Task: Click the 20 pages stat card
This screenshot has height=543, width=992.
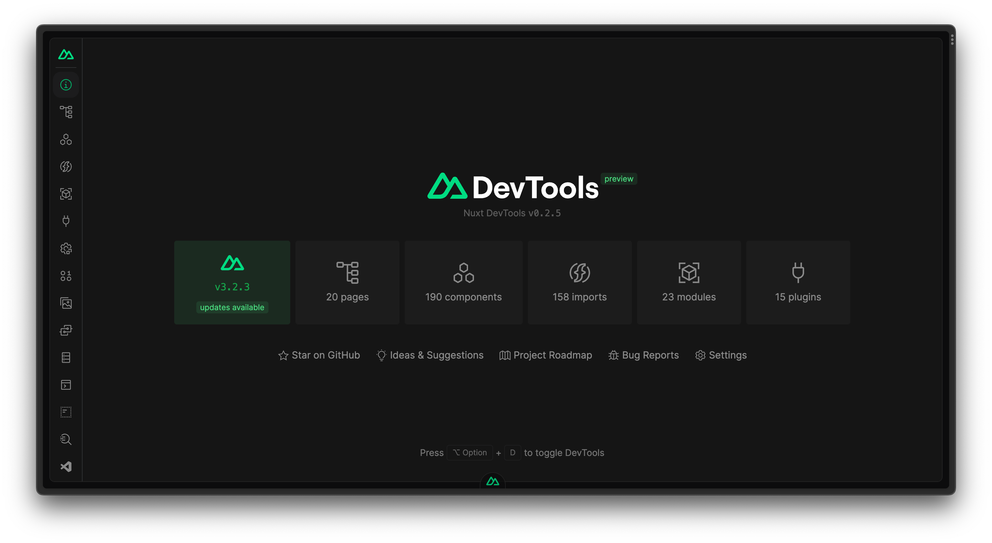Action: coord(347,282)
